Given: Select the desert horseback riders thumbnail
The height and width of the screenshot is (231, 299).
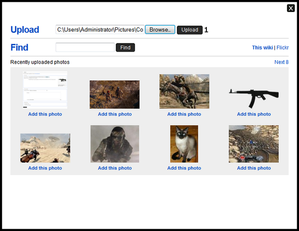Looking at the screenshot, I should (x=45, y=148).
